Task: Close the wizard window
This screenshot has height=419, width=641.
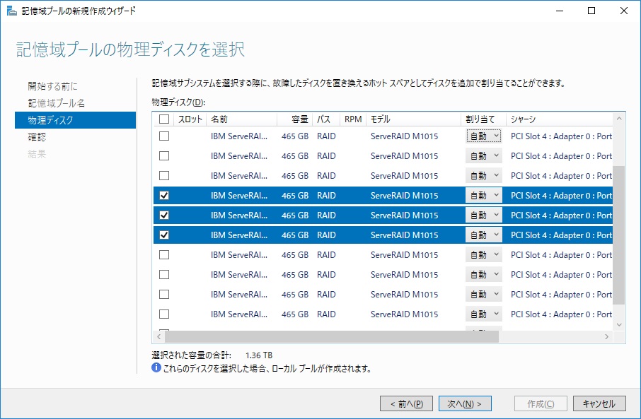Action: (624, 11)
